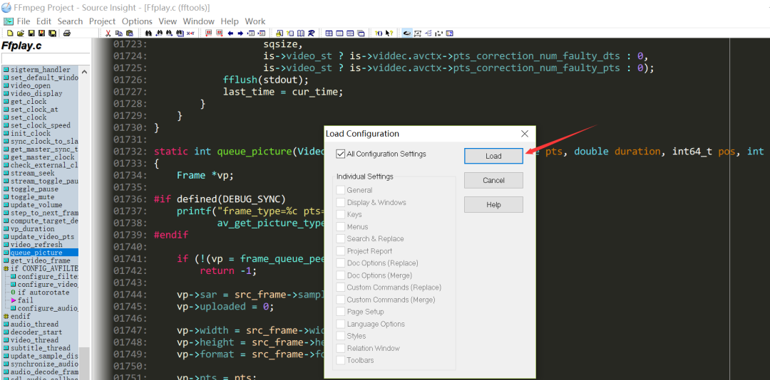Toggle the Display & Windows checkbox
This screenshot has height=380, width=770.
(x=341, y=203)
